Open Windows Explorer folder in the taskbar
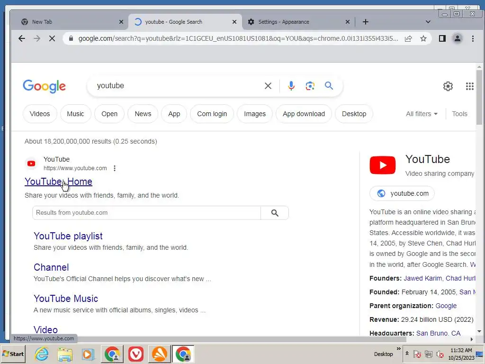485x364 pixels. (x=65, y=354)
